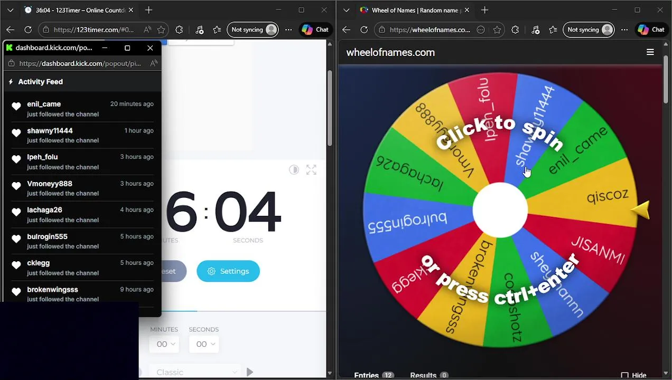Switch to the Results tab
The image size is (672, 380).
coord(429,375)
